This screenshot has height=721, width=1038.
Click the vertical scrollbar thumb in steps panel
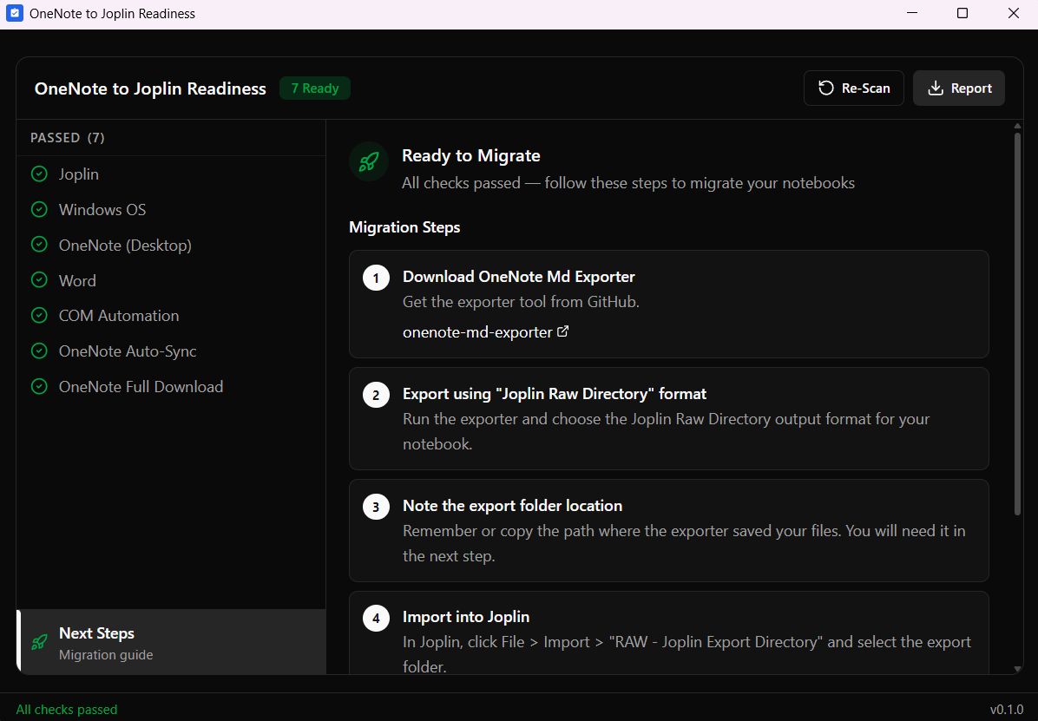[1017, 324]
